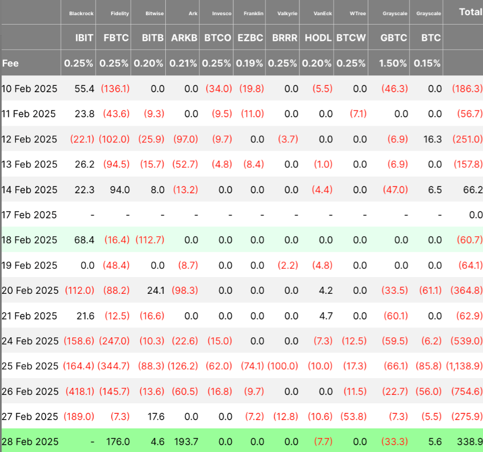Select the 27 Feb 2025 date row
Viewport: 483px width, 452px height.
click(241, 416)
